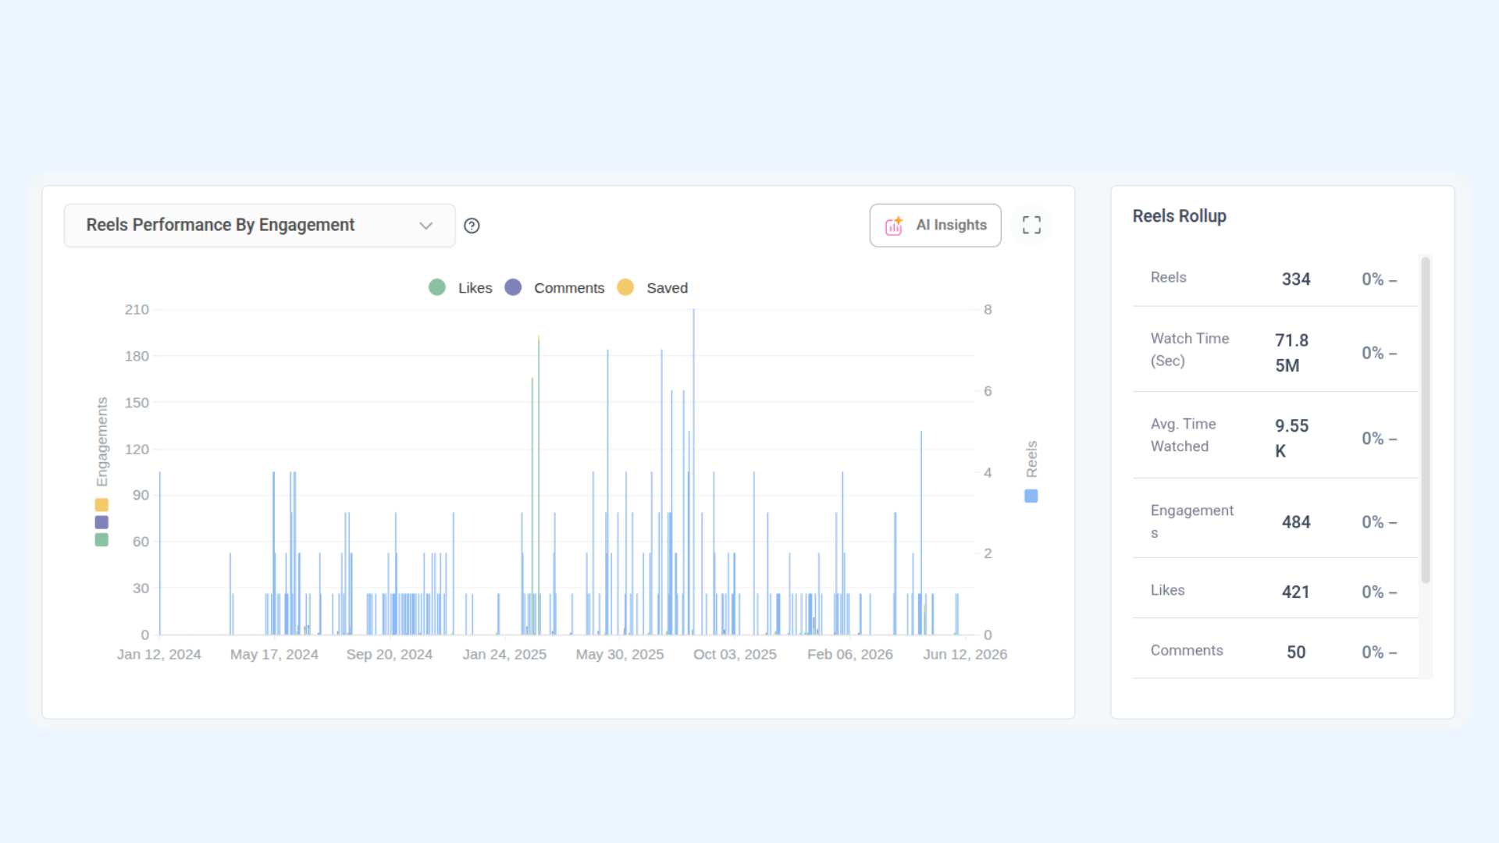Click the comments value 50
1499x843 pixels.
click(1296, 653)
